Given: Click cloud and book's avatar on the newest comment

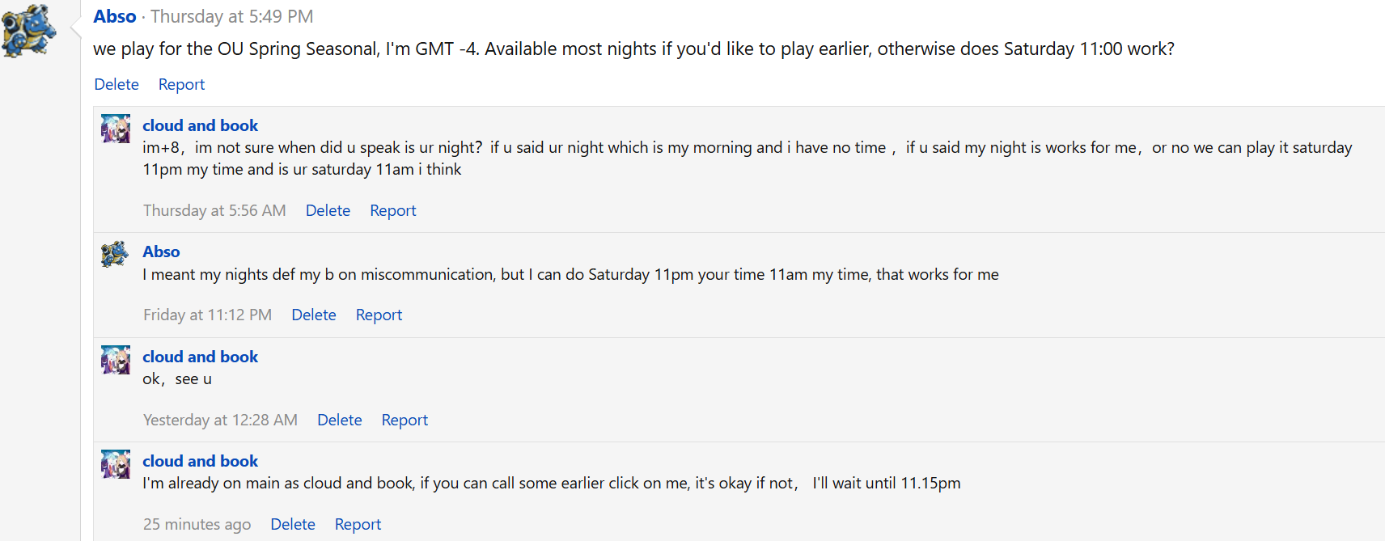Looking at the screenshot, I should 116,464.
